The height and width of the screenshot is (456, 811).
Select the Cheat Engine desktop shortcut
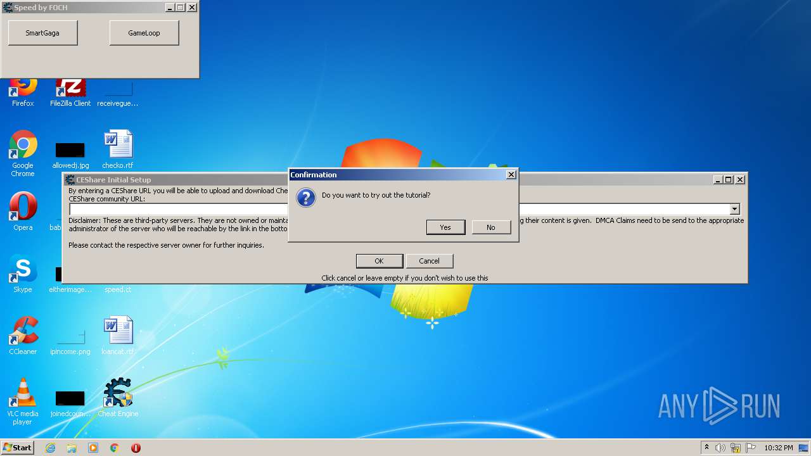point(118,398)
